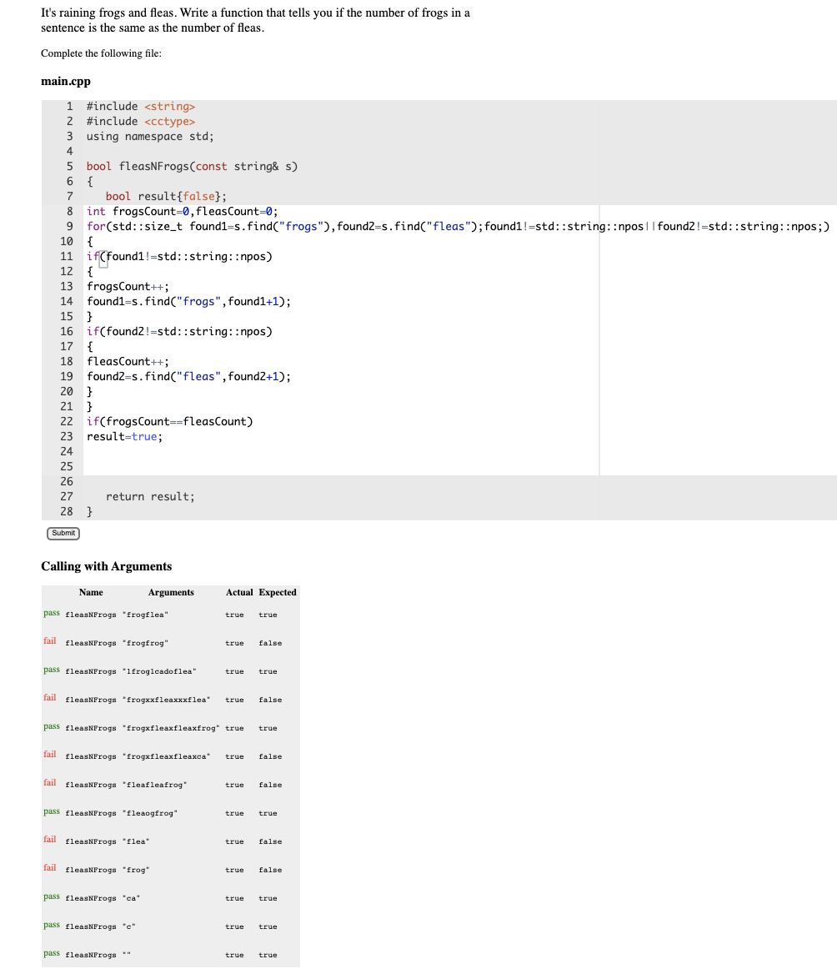Click the Submit button
The height and width of the screenshot is (969, 837).
tap(63, 533)
